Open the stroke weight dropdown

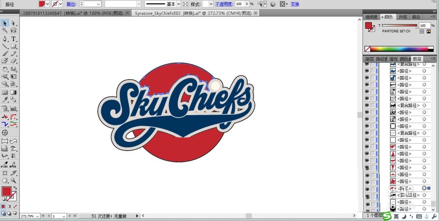pyautogui.click(x=98, y=4)
